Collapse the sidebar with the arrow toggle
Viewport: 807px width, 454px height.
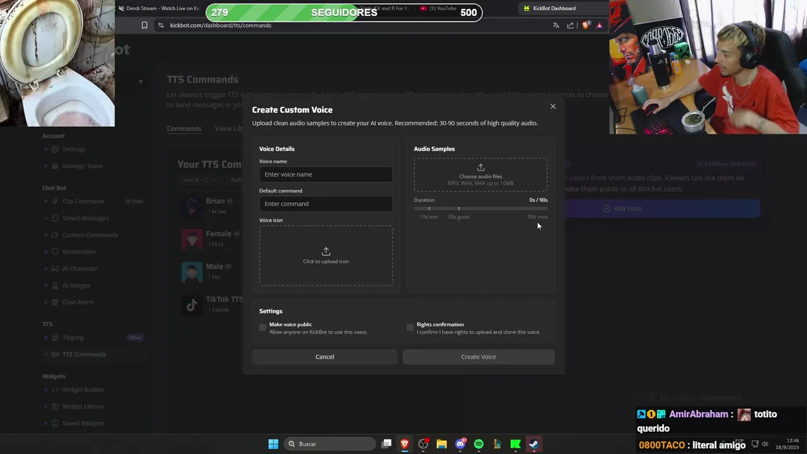point(141,81)
